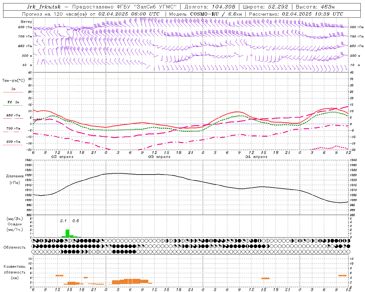Image resolution: width=365 pixels, height=292 pixels.
Task: Click the Td 2м dew point legend entry
Action: [13, 102]
